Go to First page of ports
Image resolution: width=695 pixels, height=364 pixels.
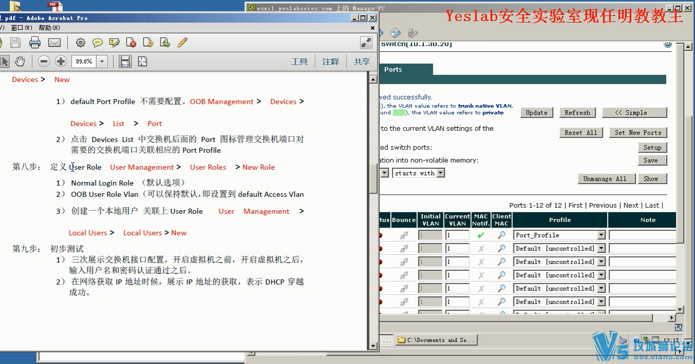(x=575, y=205)
